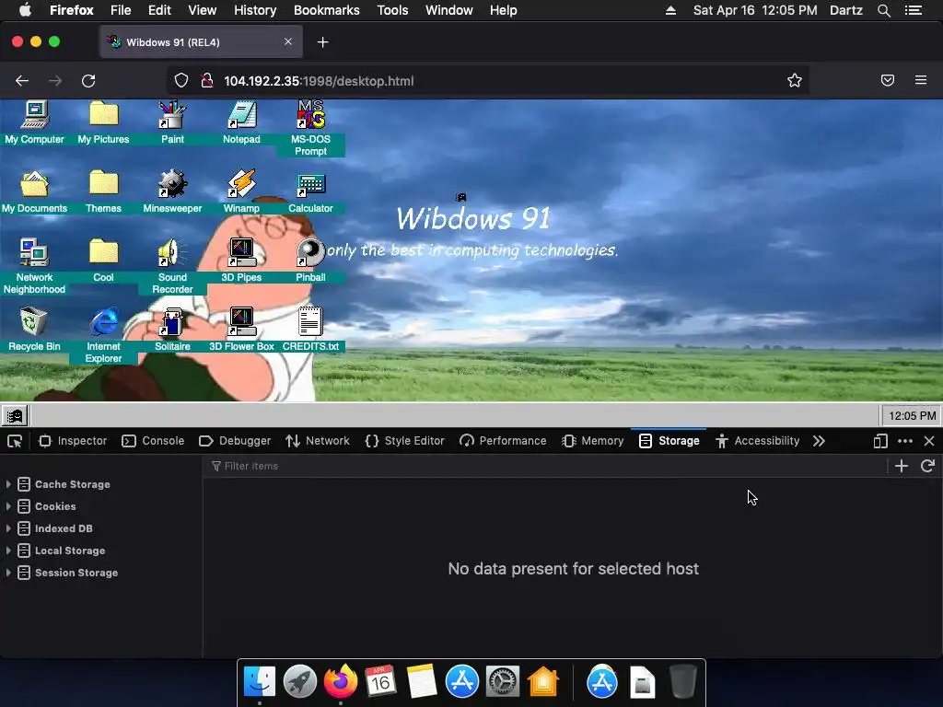Viewport: 943px width, 707px height.
Task: Click the Wibdows taskbar clock
Action: (912, 415)
